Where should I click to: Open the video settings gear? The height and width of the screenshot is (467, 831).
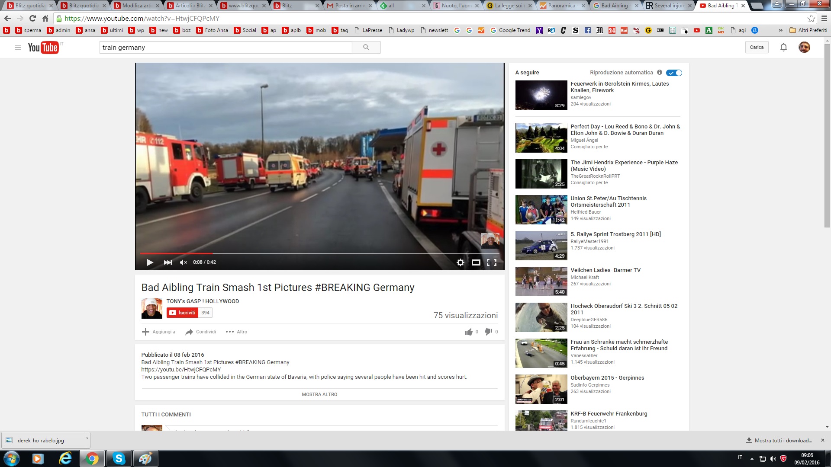(x=461, y=262)
